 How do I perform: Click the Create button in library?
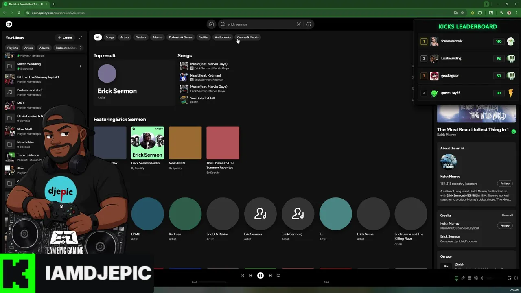pyautogui.click(x=65, y=37)
